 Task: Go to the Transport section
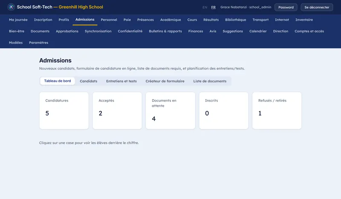click(260, 20)
